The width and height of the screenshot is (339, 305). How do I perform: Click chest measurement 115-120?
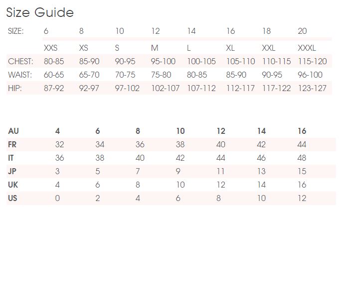(312, 62)
